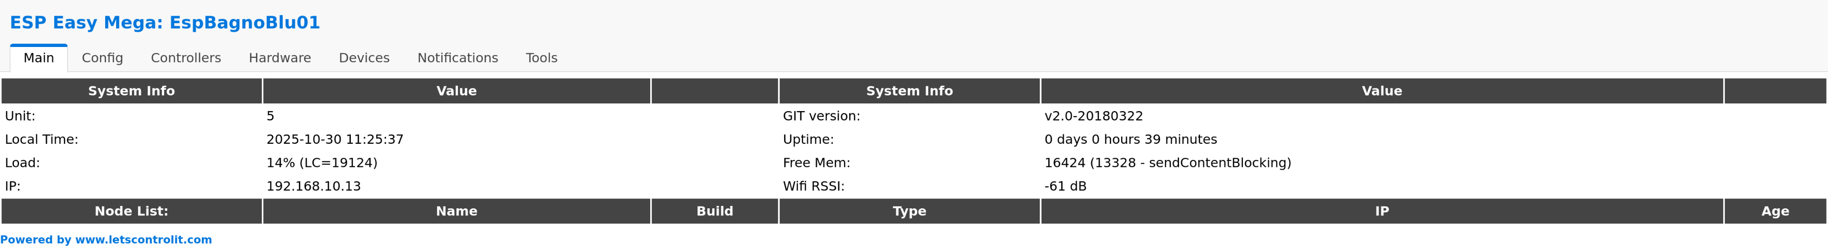
Task: Click the IP address 192.168.10.13
Action: point(314,186)
